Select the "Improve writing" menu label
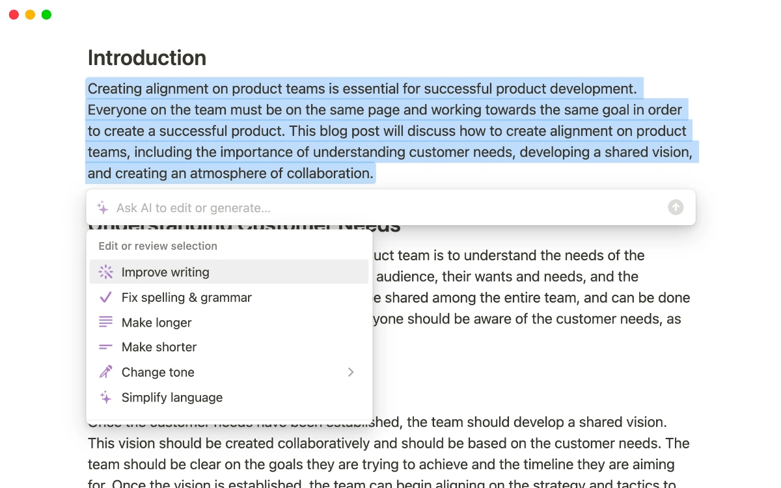The image size is (781, 488). [165, 272]
